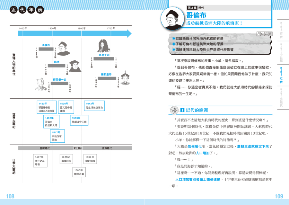Click the blue 路德 name label

[57, 62]
